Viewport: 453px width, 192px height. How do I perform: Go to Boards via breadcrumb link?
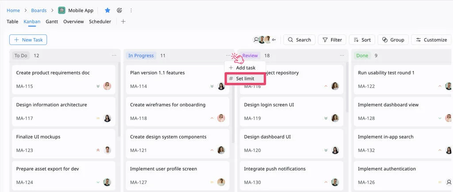click(x=39, y=10)
